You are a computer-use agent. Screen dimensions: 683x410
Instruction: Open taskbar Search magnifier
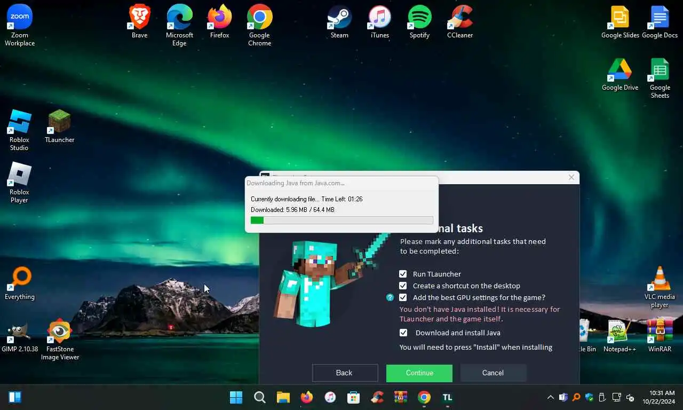(x=259, y=397)
